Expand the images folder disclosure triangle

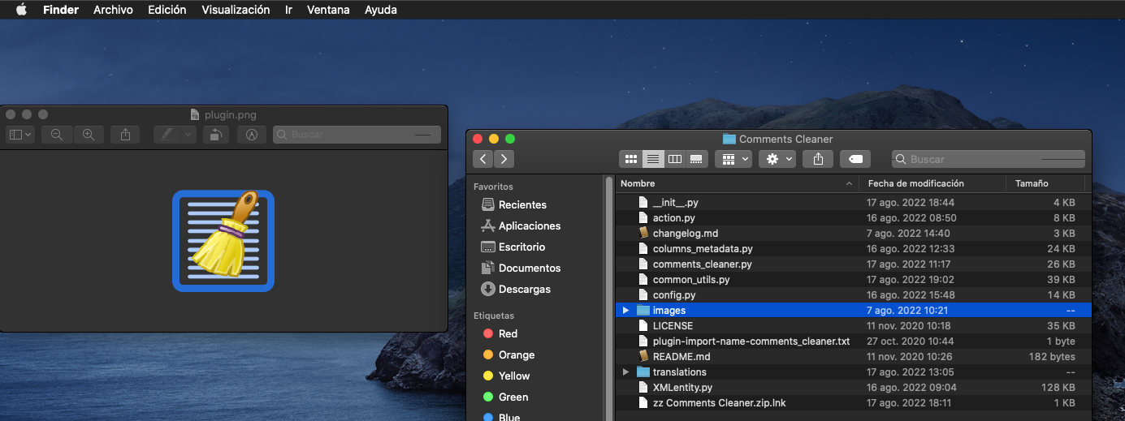[x=625, y=311]
